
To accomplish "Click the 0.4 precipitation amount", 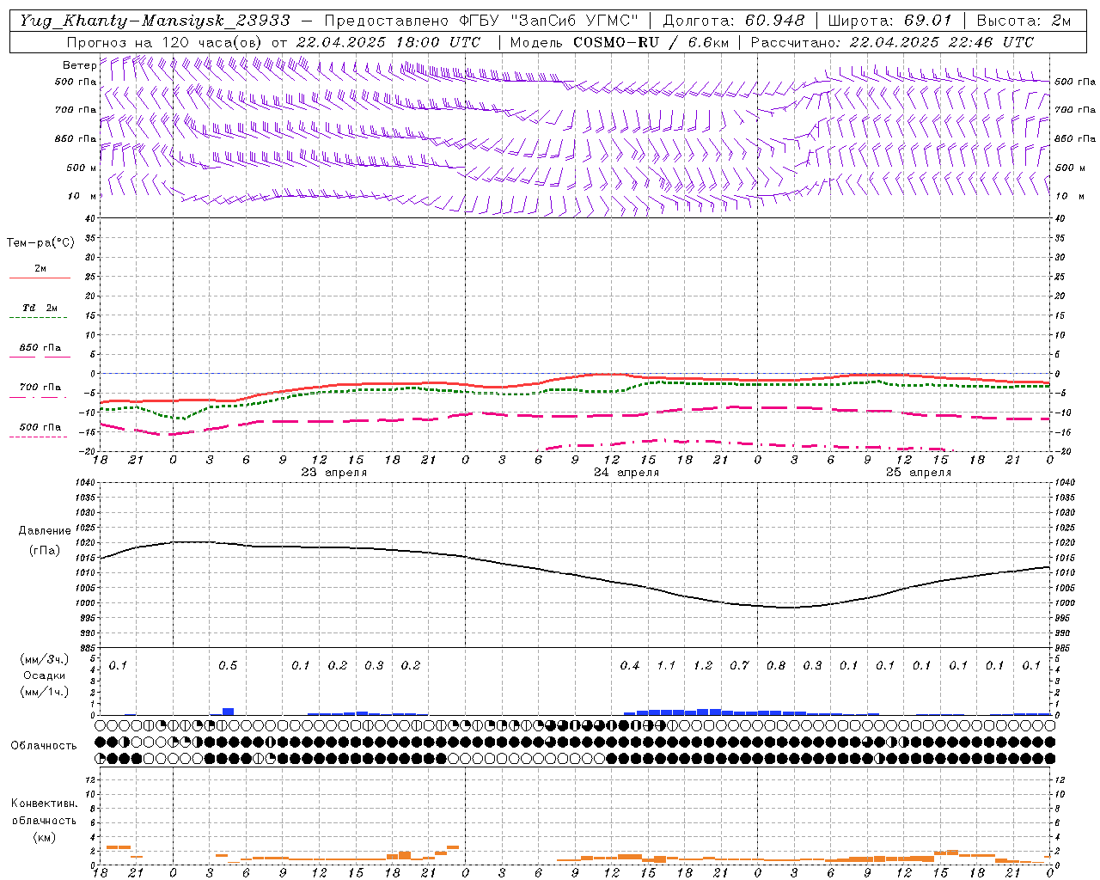I will [x=630, y=666].
